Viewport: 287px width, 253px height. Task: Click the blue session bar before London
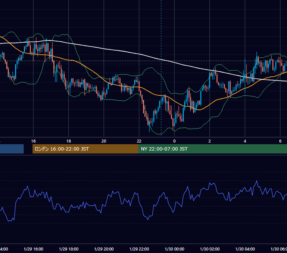coord(12,149)
